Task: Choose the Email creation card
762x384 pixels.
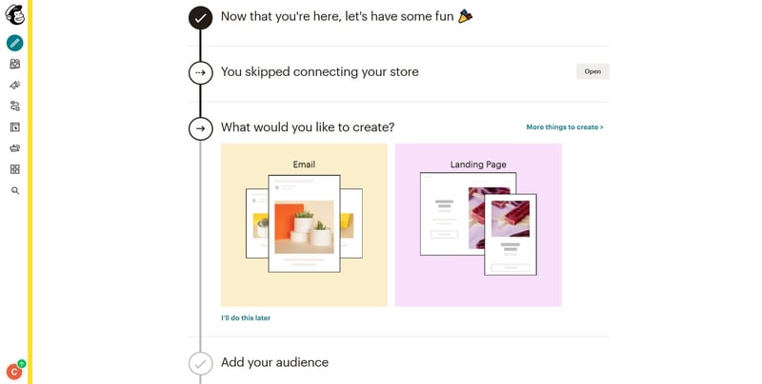Action: point(304,225)
